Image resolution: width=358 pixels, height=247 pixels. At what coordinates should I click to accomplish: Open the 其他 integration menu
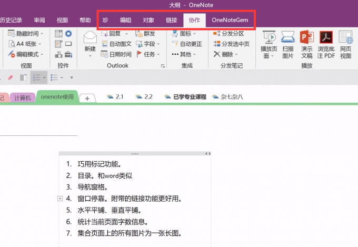pos(184,54)
